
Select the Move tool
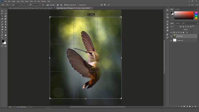click(x=2, y=11)
